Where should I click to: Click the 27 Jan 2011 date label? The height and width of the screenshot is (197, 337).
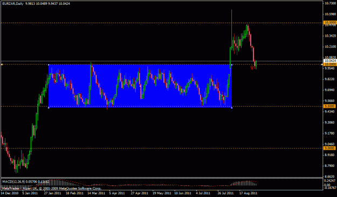click(52, 193)
